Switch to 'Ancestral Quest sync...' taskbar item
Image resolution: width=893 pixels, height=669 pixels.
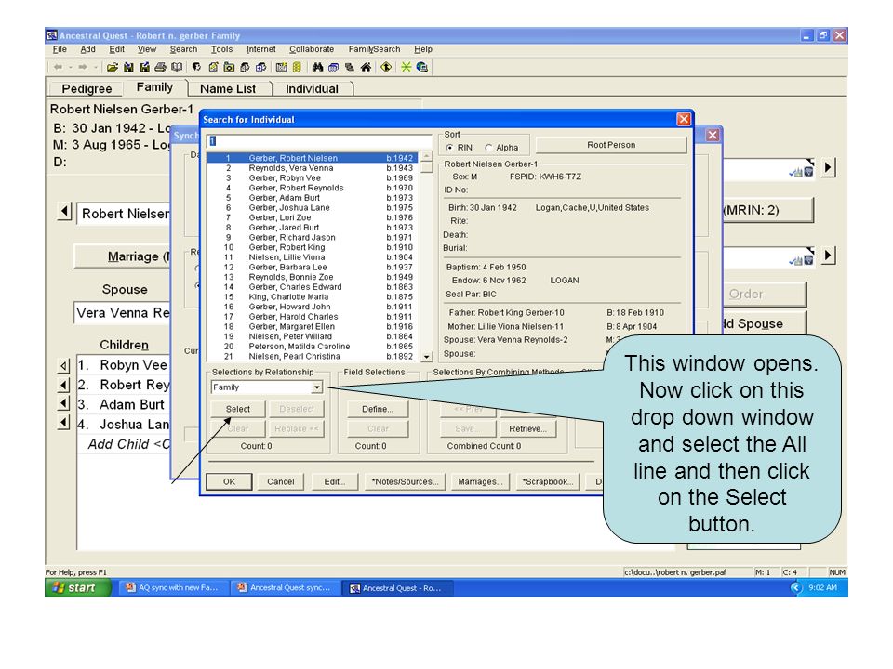284,587
